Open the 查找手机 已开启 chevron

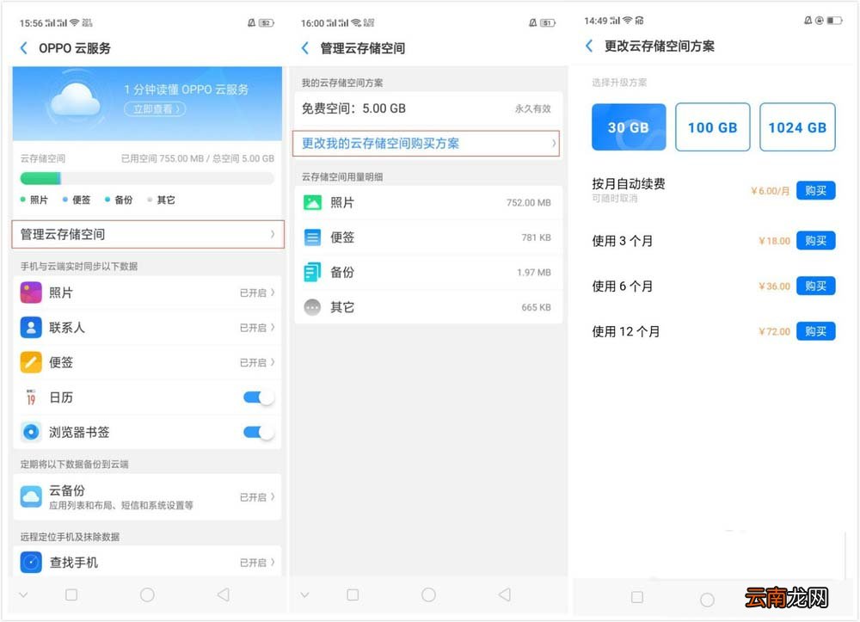(273, 563)
